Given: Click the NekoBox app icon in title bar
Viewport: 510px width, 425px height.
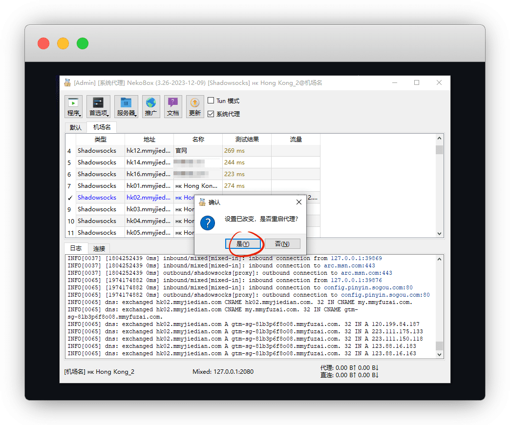Looking at the screenshot, I should click(x=67, y=83).
